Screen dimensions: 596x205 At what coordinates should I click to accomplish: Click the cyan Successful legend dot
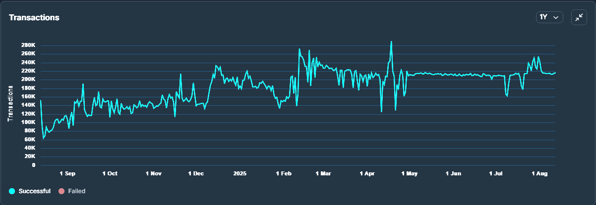(x=12, y=191)
